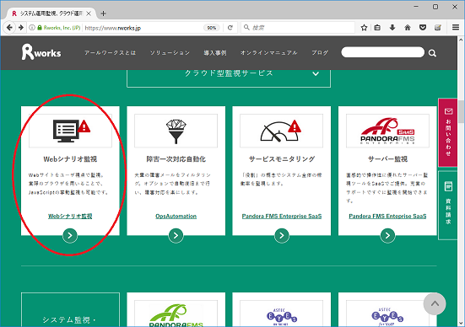Click the Webシナリオ監視 monitor alert icon

(x=71, y=131)
